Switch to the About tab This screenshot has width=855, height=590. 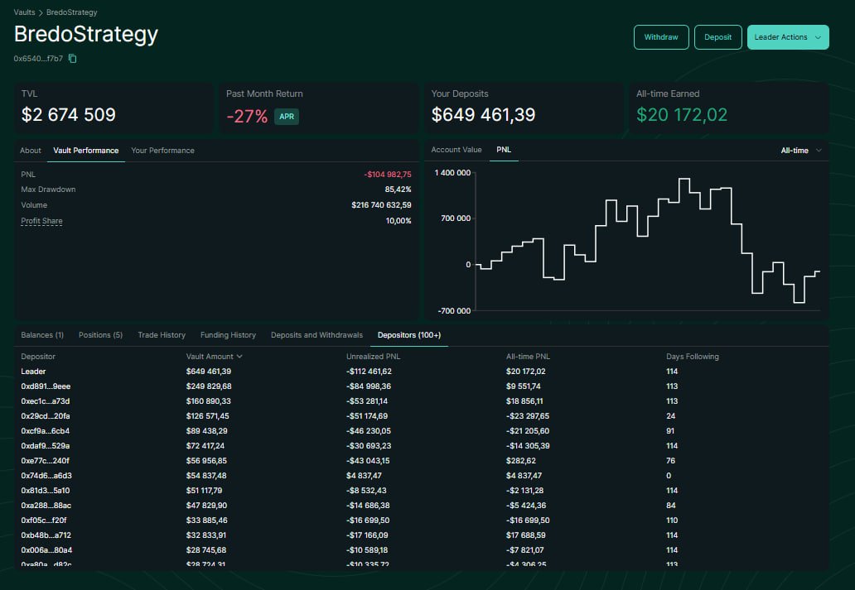click(x=31, y=151)
